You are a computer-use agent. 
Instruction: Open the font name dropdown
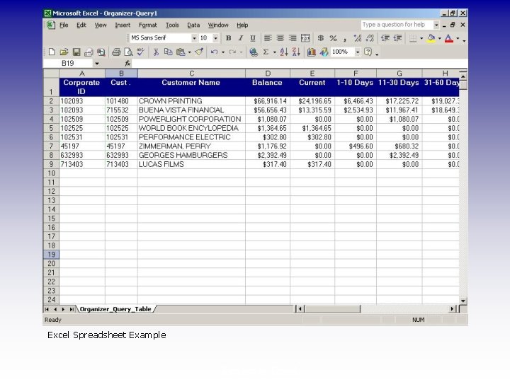(194, 38)
